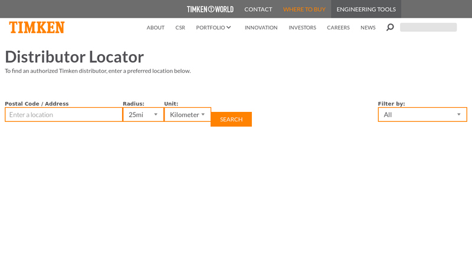Open the News page
The image size is (472, 265).
368,28
